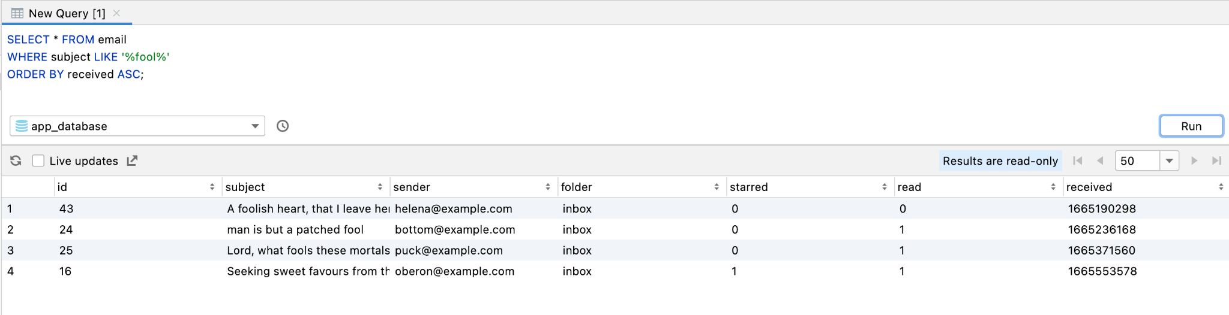This screenshot has height=315, width=1229.
Task: Close the New Query [1] tab
Action: pos(116,13)
